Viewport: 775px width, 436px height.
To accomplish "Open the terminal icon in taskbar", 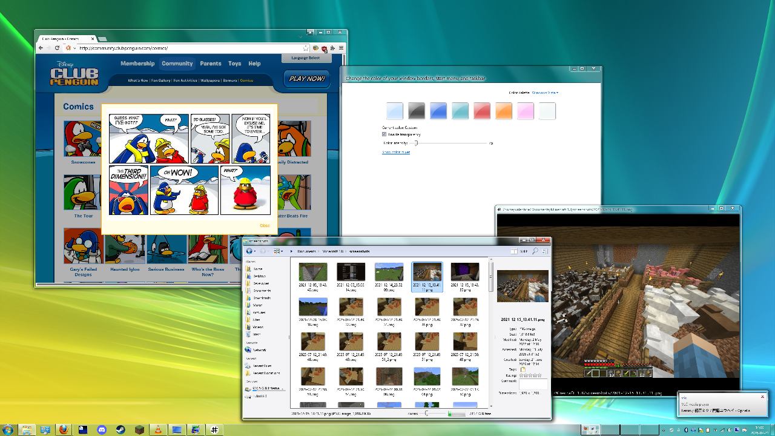I will coord(82,429).
